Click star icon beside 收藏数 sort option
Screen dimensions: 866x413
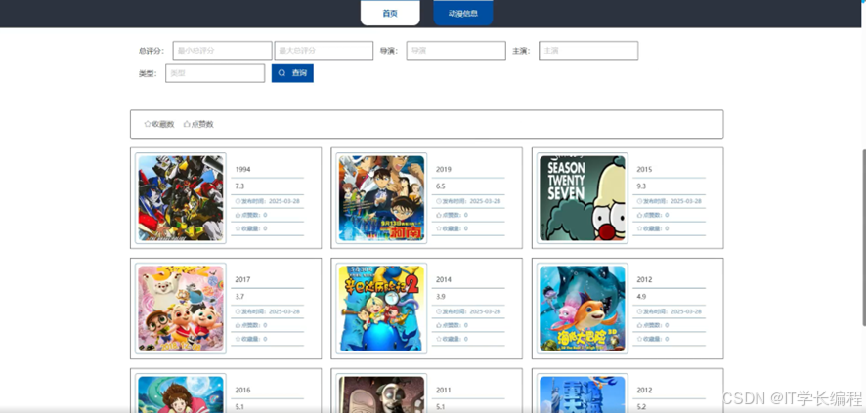pyautogui.click(x=148, y=124)
